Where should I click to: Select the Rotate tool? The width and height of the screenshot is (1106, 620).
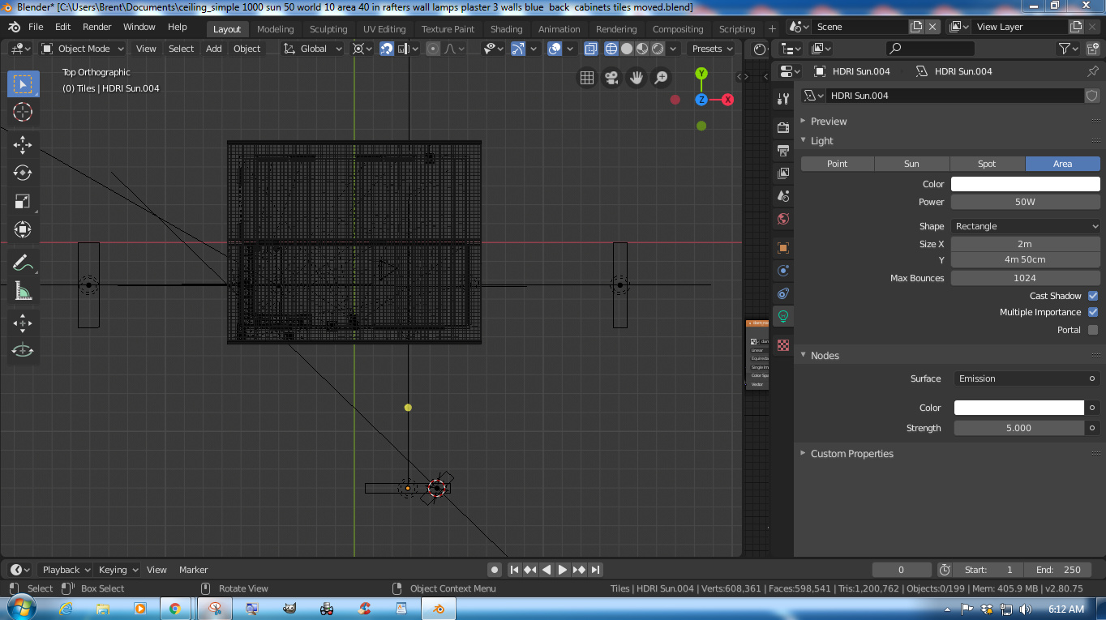click(23, 173)
